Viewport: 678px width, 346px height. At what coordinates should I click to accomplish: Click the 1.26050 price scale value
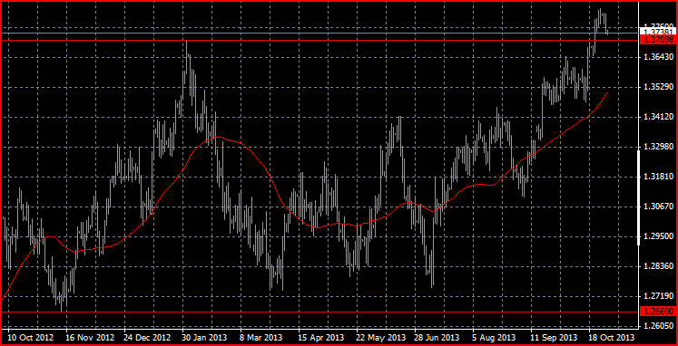tap(659, 327)
